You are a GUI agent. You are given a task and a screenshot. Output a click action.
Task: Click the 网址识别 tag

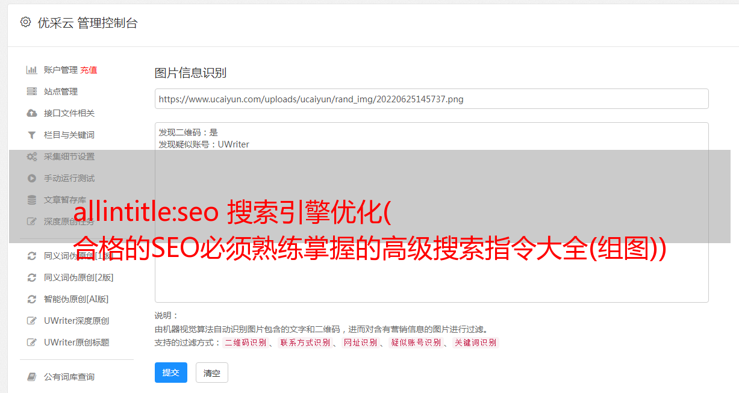pos(360,342)
